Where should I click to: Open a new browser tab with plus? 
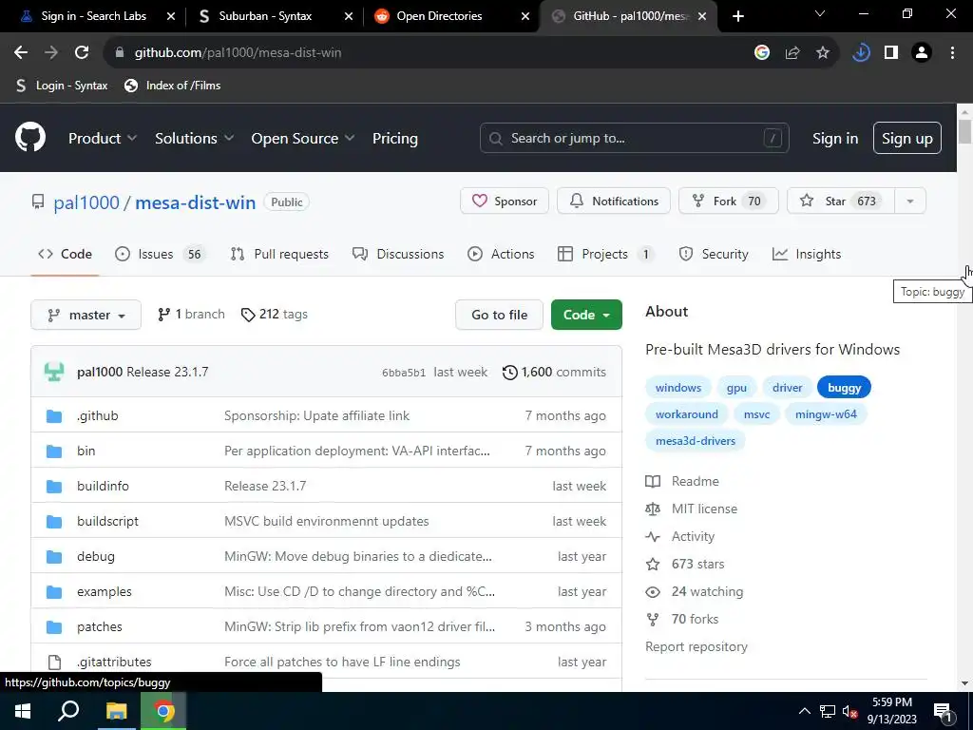[x=737, y=16]
